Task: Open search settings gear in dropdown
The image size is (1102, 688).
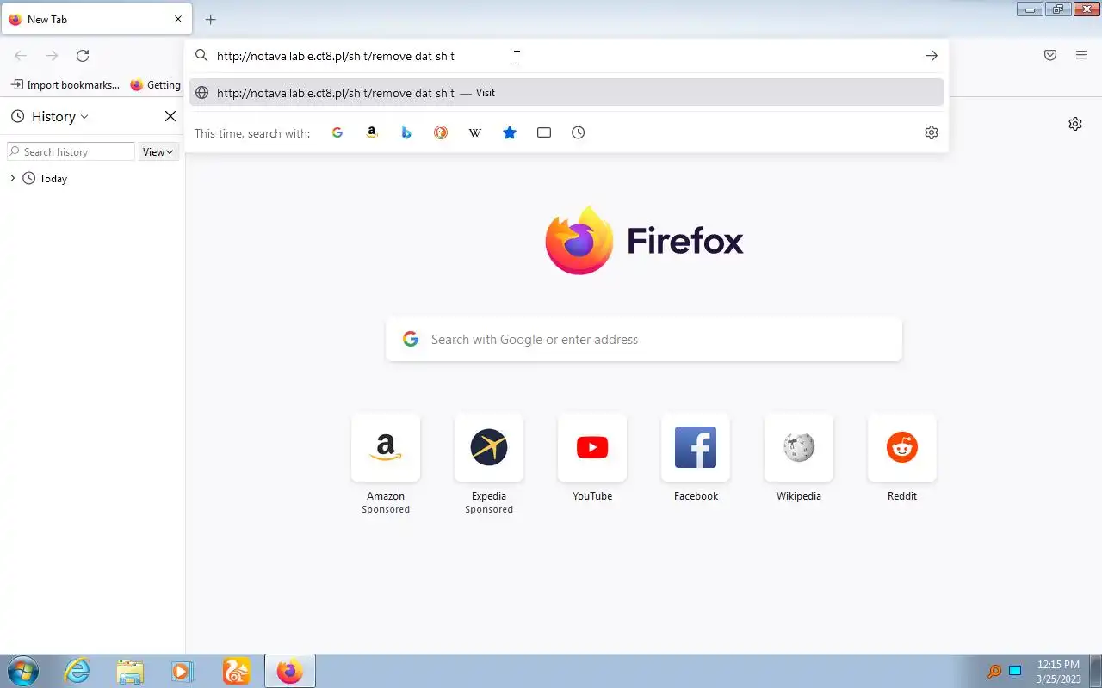Action: [931, 132]
